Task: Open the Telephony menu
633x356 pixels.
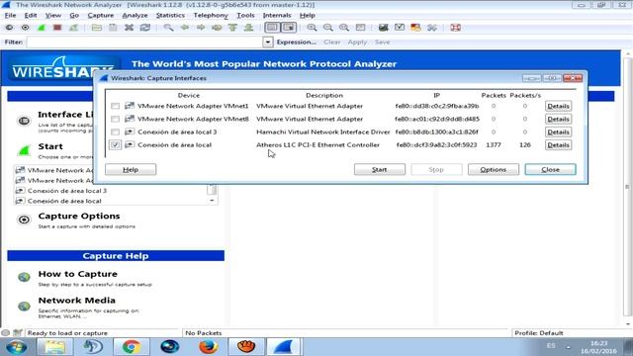Action: click(x=211, y=16)
